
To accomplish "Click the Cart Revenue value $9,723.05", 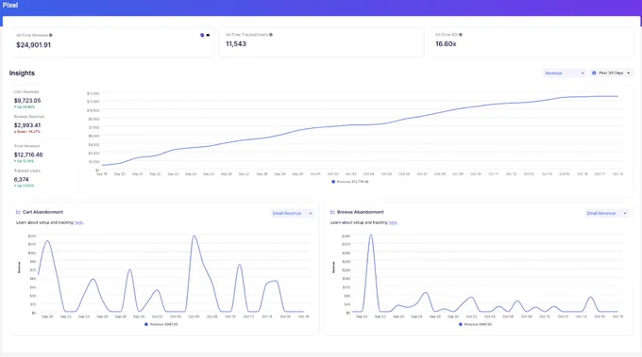I will tap(27, 101).
